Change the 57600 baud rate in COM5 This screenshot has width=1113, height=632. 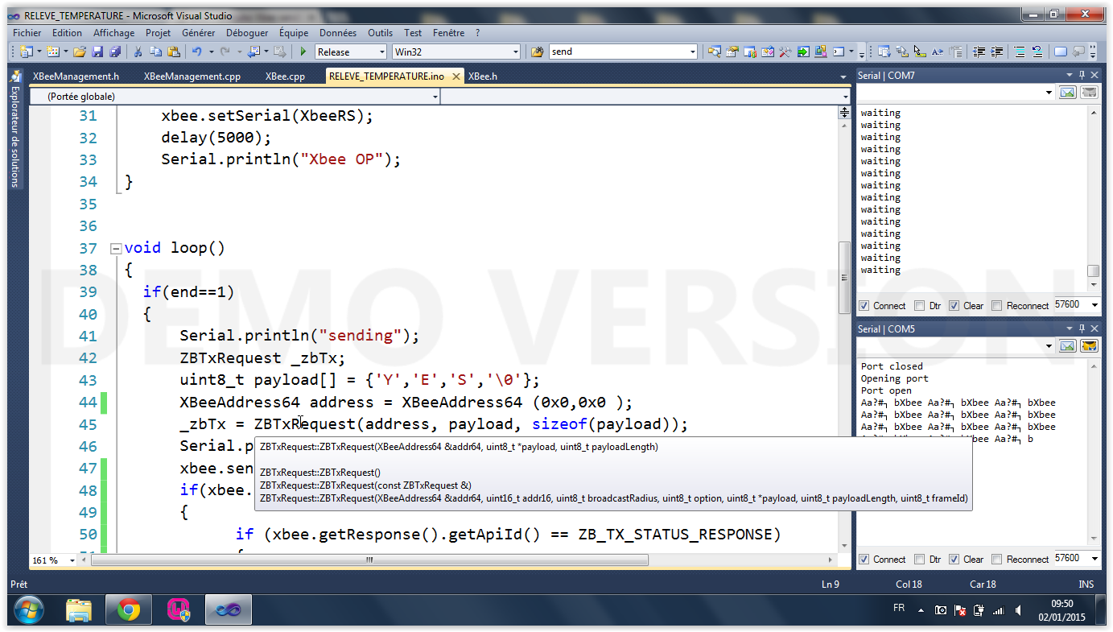click(x=1076, y=559)
